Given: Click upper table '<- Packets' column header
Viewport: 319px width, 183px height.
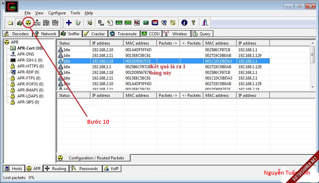Looking at the screenshot, I should tap(192, 43).
